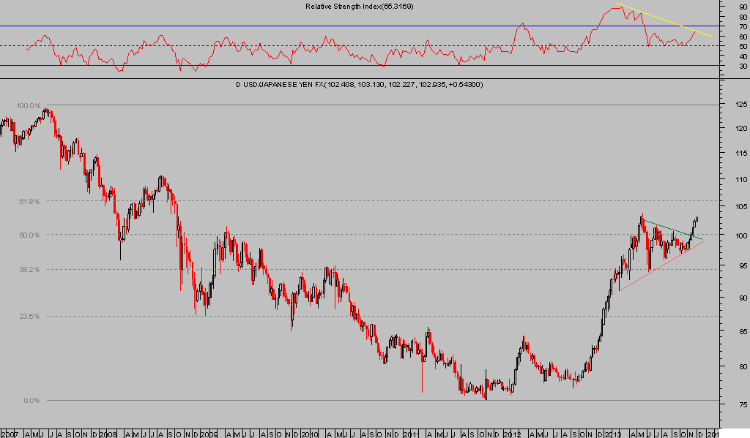The image size is (750, 438).
Task: Select the 2010 year marker on time axis
Action: pyautogui.click(x=308, y=432)
